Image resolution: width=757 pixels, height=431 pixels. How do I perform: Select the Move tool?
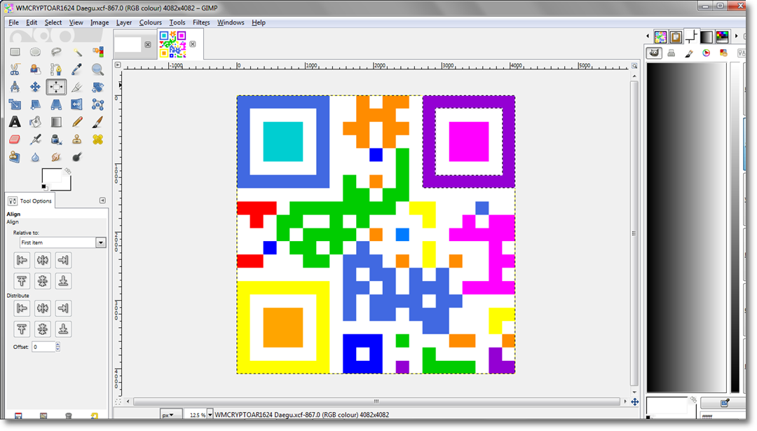coord(35,87)
